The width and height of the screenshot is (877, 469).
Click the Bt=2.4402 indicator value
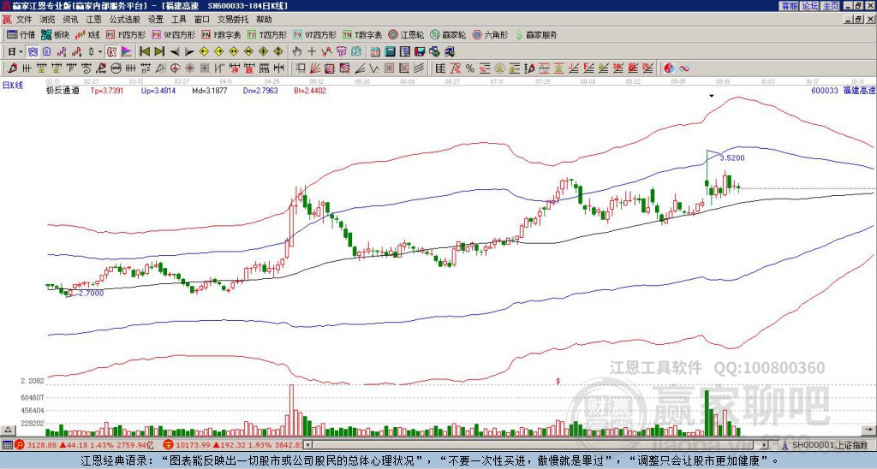[x=310, y=90]
